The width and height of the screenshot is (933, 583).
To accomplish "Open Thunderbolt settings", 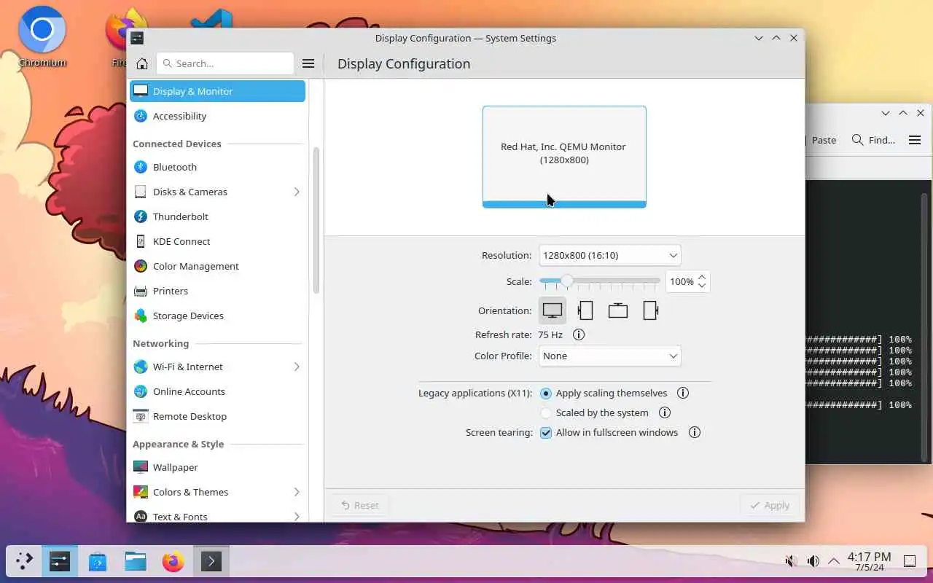I will click(x=218, y=216).
